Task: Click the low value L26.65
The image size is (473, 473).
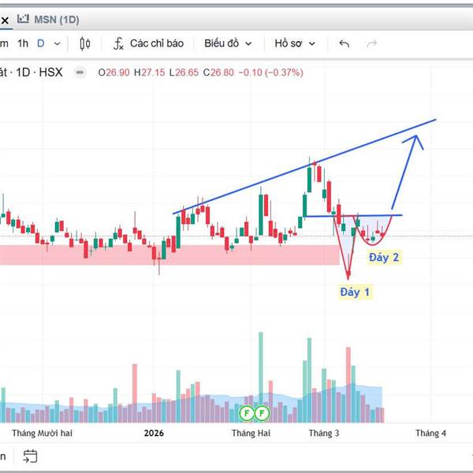Action: point(184,73)
